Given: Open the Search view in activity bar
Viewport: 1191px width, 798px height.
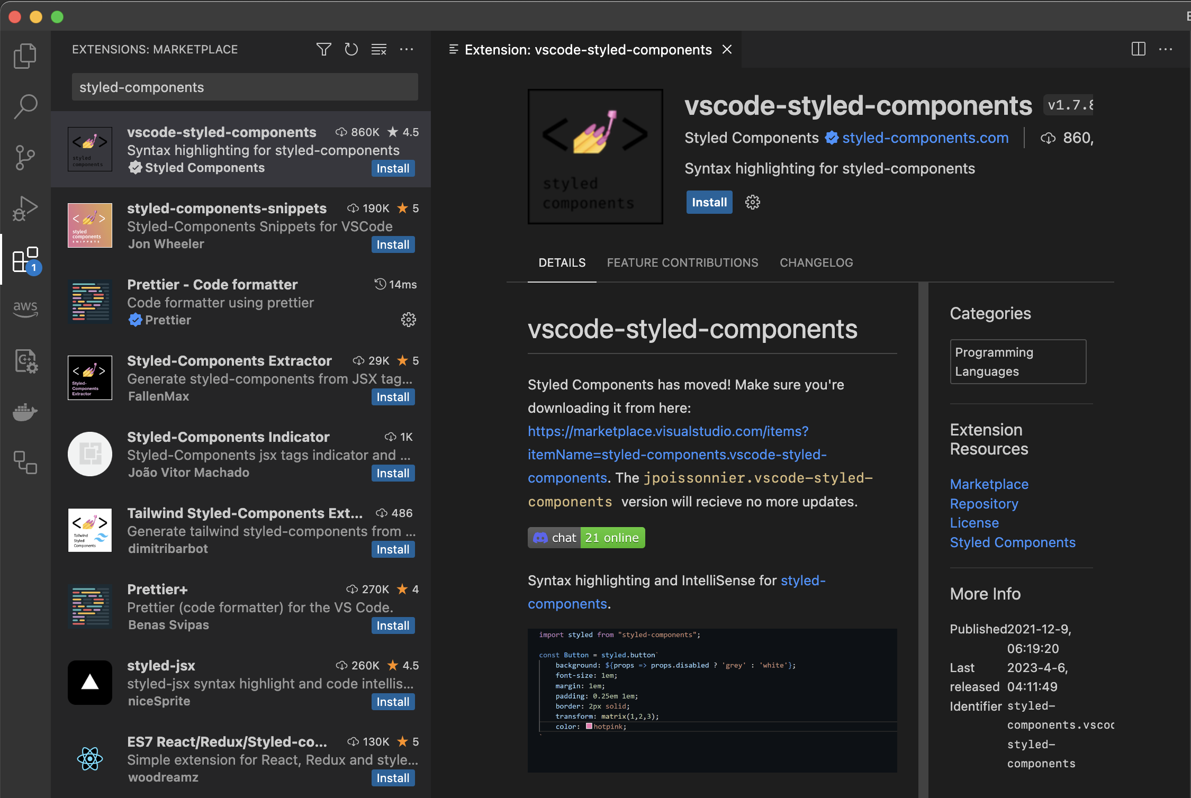Looking at the screenshot, I should pos(25,106).
